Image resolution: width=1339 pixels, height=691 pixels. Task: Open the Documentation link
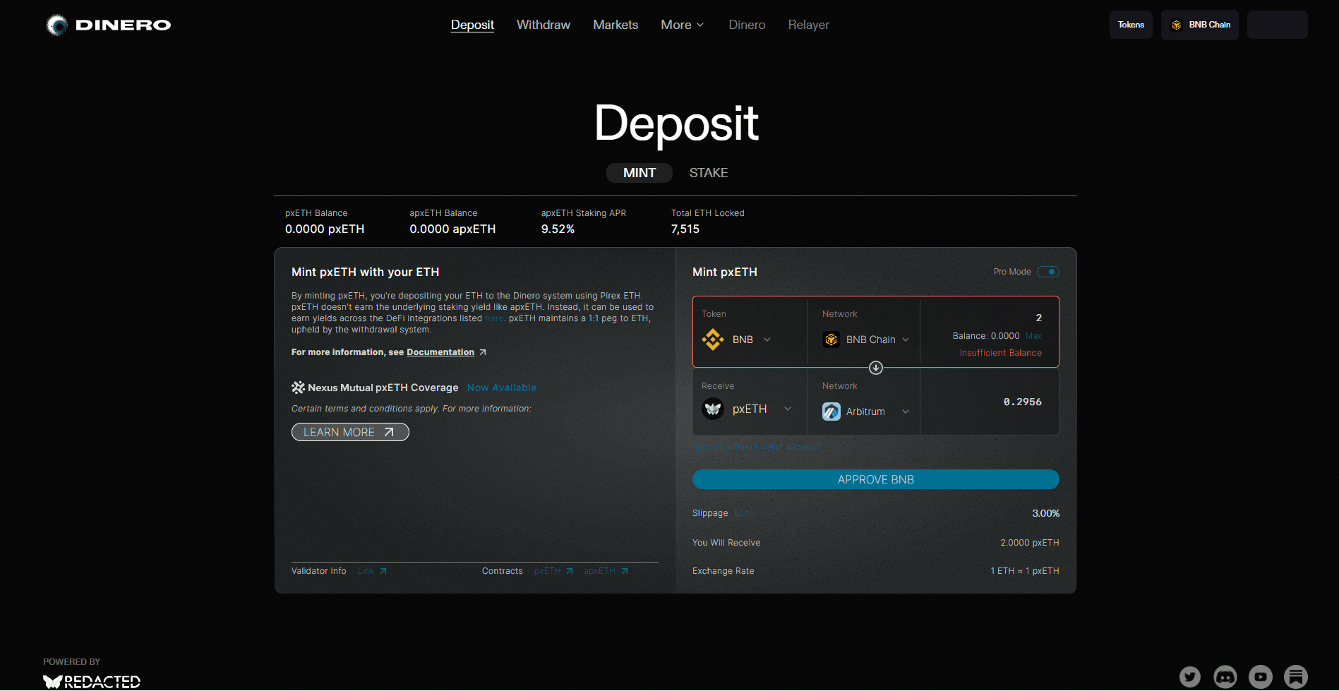pos(440,352)
